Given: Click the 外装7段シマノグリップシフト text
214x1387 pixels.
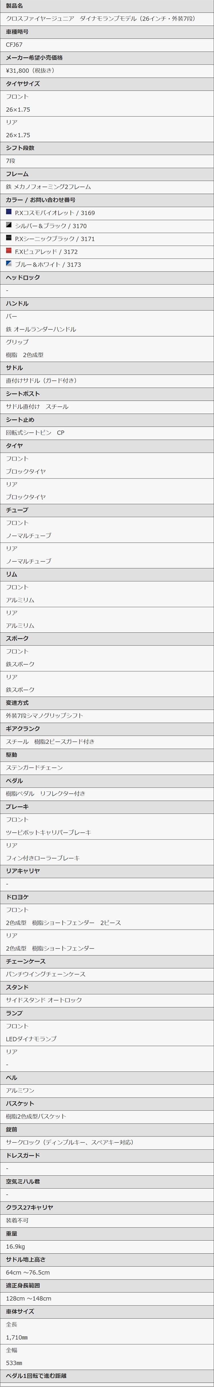Looking at the screenshot, I should [x=45, y=716].
